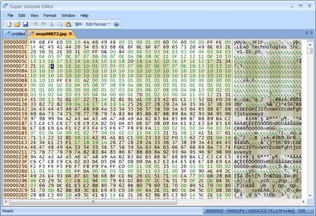
Task: Open the File menu
Action: point(10,15)
